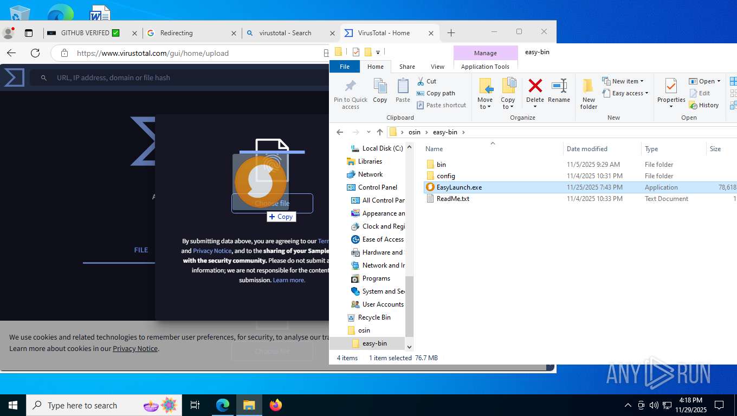Select the FILE tab on VirusTotal
This screenshot has height=416, width=737.
point(141,250)
